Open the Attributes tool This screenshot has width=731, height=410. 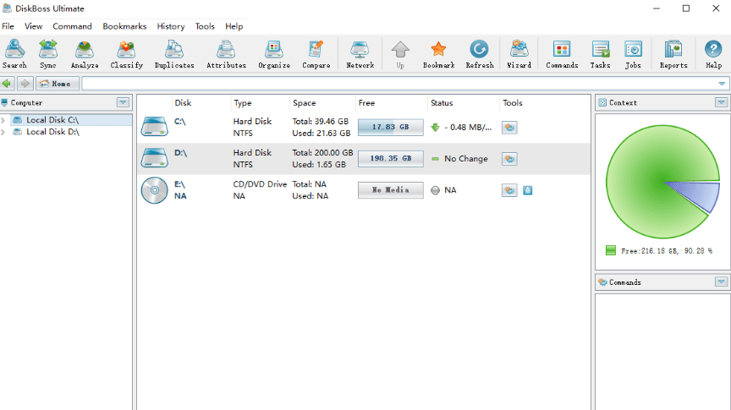pos(226,54)
